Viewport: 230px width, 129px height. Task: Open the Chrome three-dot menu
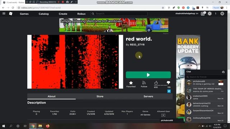click(227, 8)
